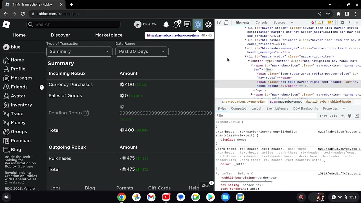Expand the btr-navbar-messages li node
361x203 pixels.
(x=246, y=48)
